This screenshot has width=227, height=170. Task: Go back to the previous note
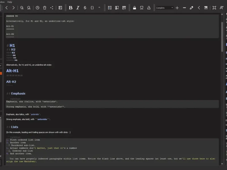[7, 8]
